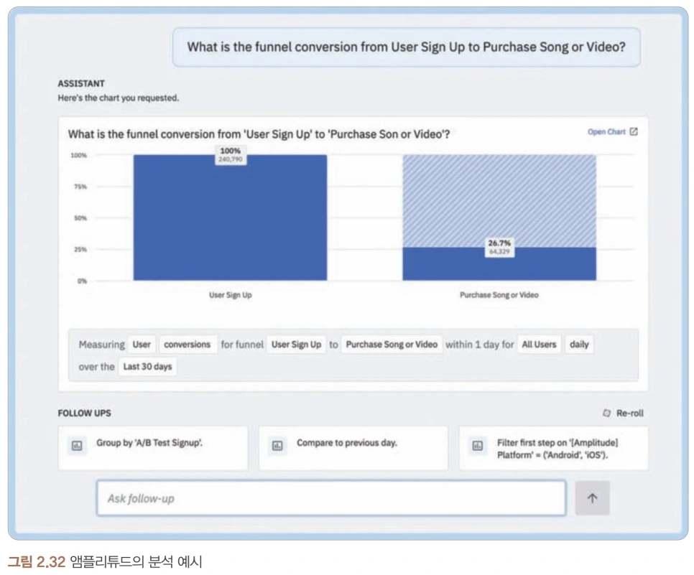Select follow-up 'Compare to previous day'
Image resolution: width=694 pixels, height=575 pixels.
(x=353, y=448)
